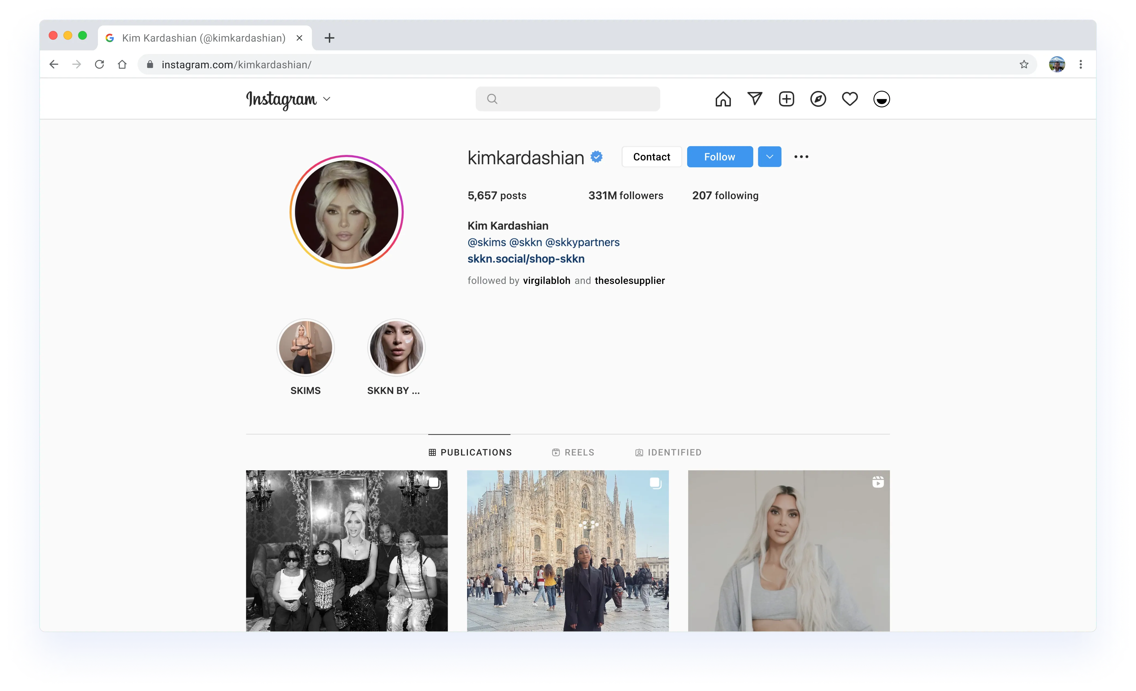Screen dimensions: 1136x691
Task: Open suggested accounts dropdown next to Follow
Action: click(x=770, y=157)
